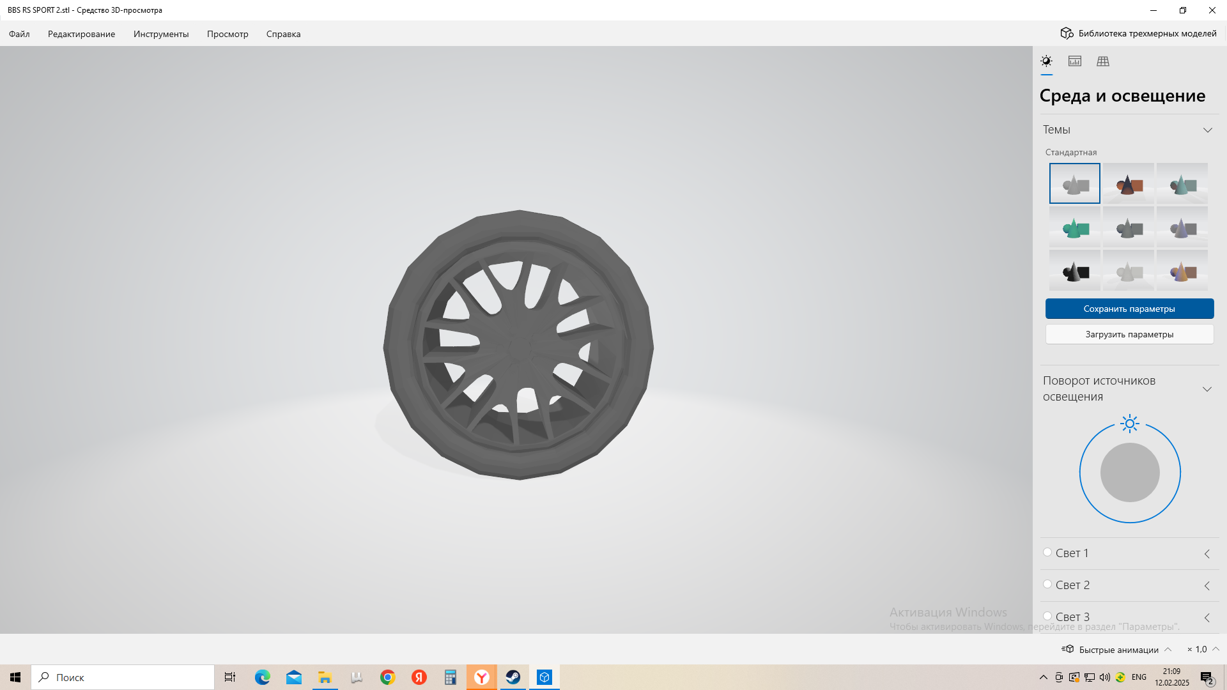This screenshot has width=1227, height=690.
Task: Click the display tray icon with orange dot
Action: pos(1074,677)
